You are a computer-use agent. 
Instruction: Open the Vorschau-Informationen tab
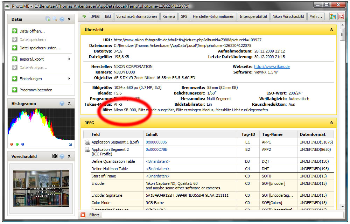(x=136, y=16)
